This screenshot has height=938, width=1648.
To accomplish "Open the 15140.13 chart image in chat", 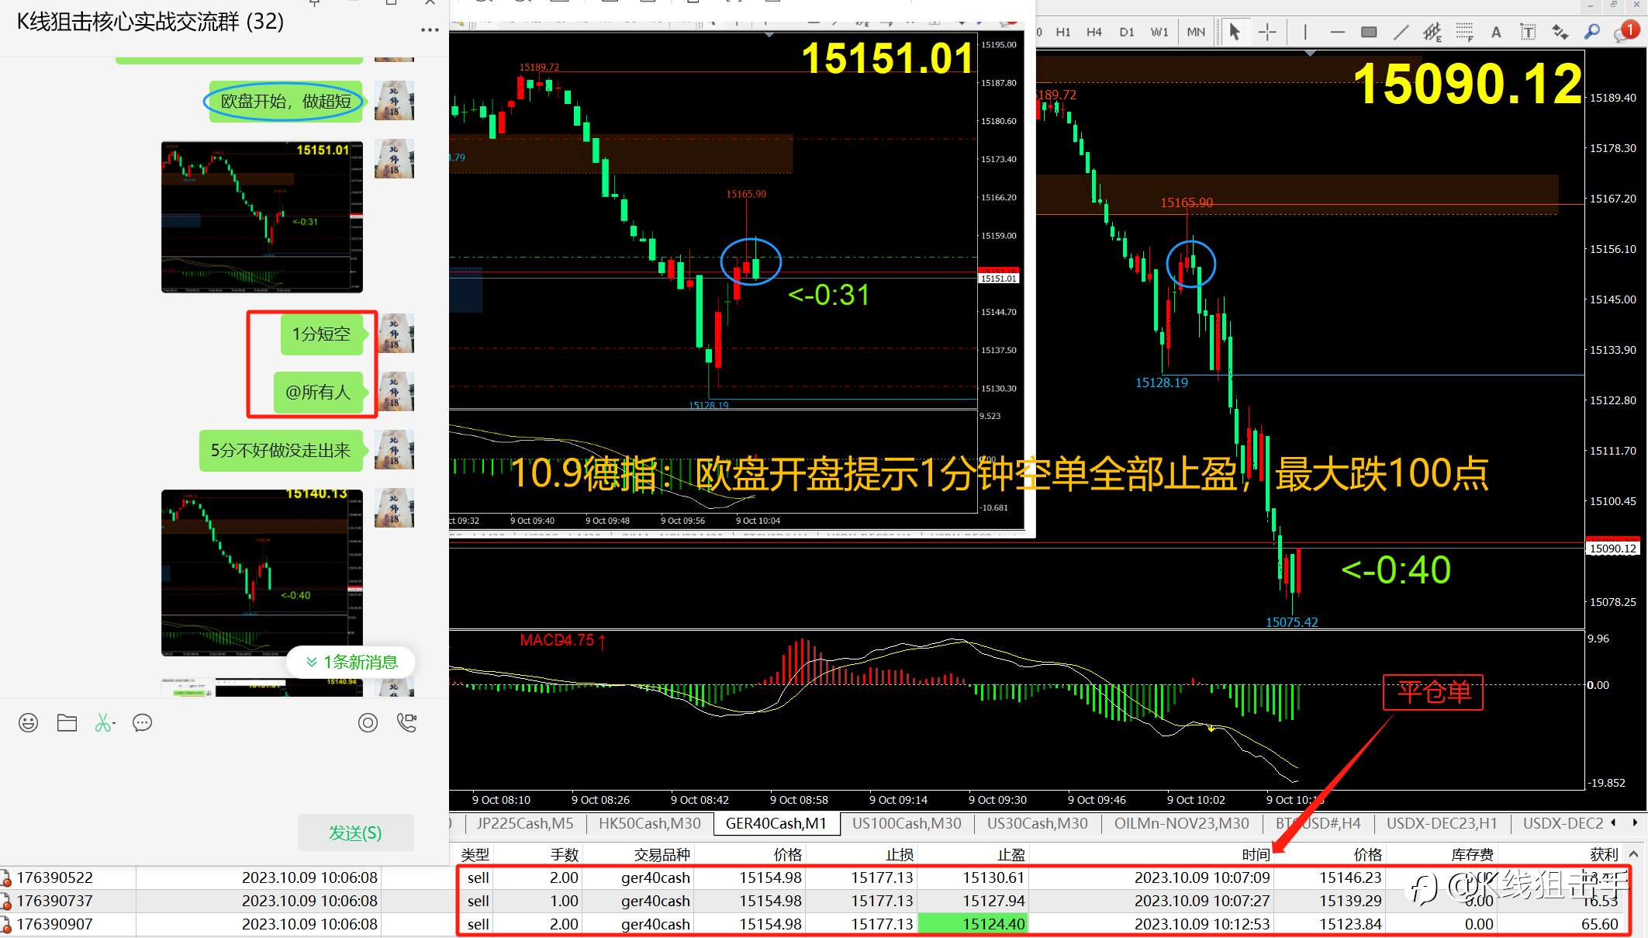I will pos(262,573).
